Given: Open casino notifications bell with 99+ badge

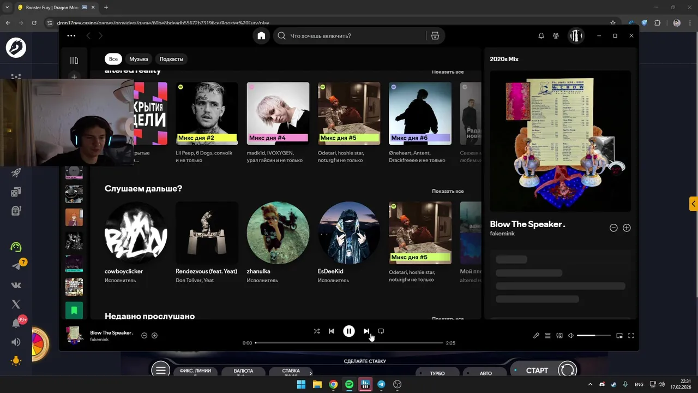Looking at the screenshot, I should [16, 323].
